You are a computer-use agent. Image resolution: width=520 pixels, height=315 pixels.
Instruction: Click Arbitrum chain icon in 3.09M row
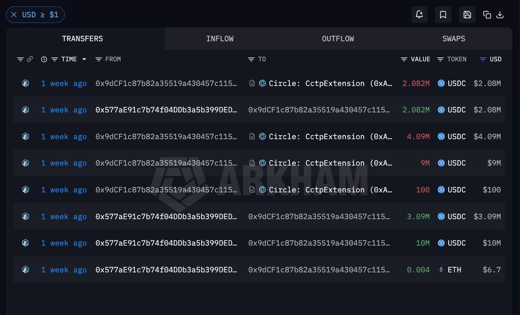[26, 216]
